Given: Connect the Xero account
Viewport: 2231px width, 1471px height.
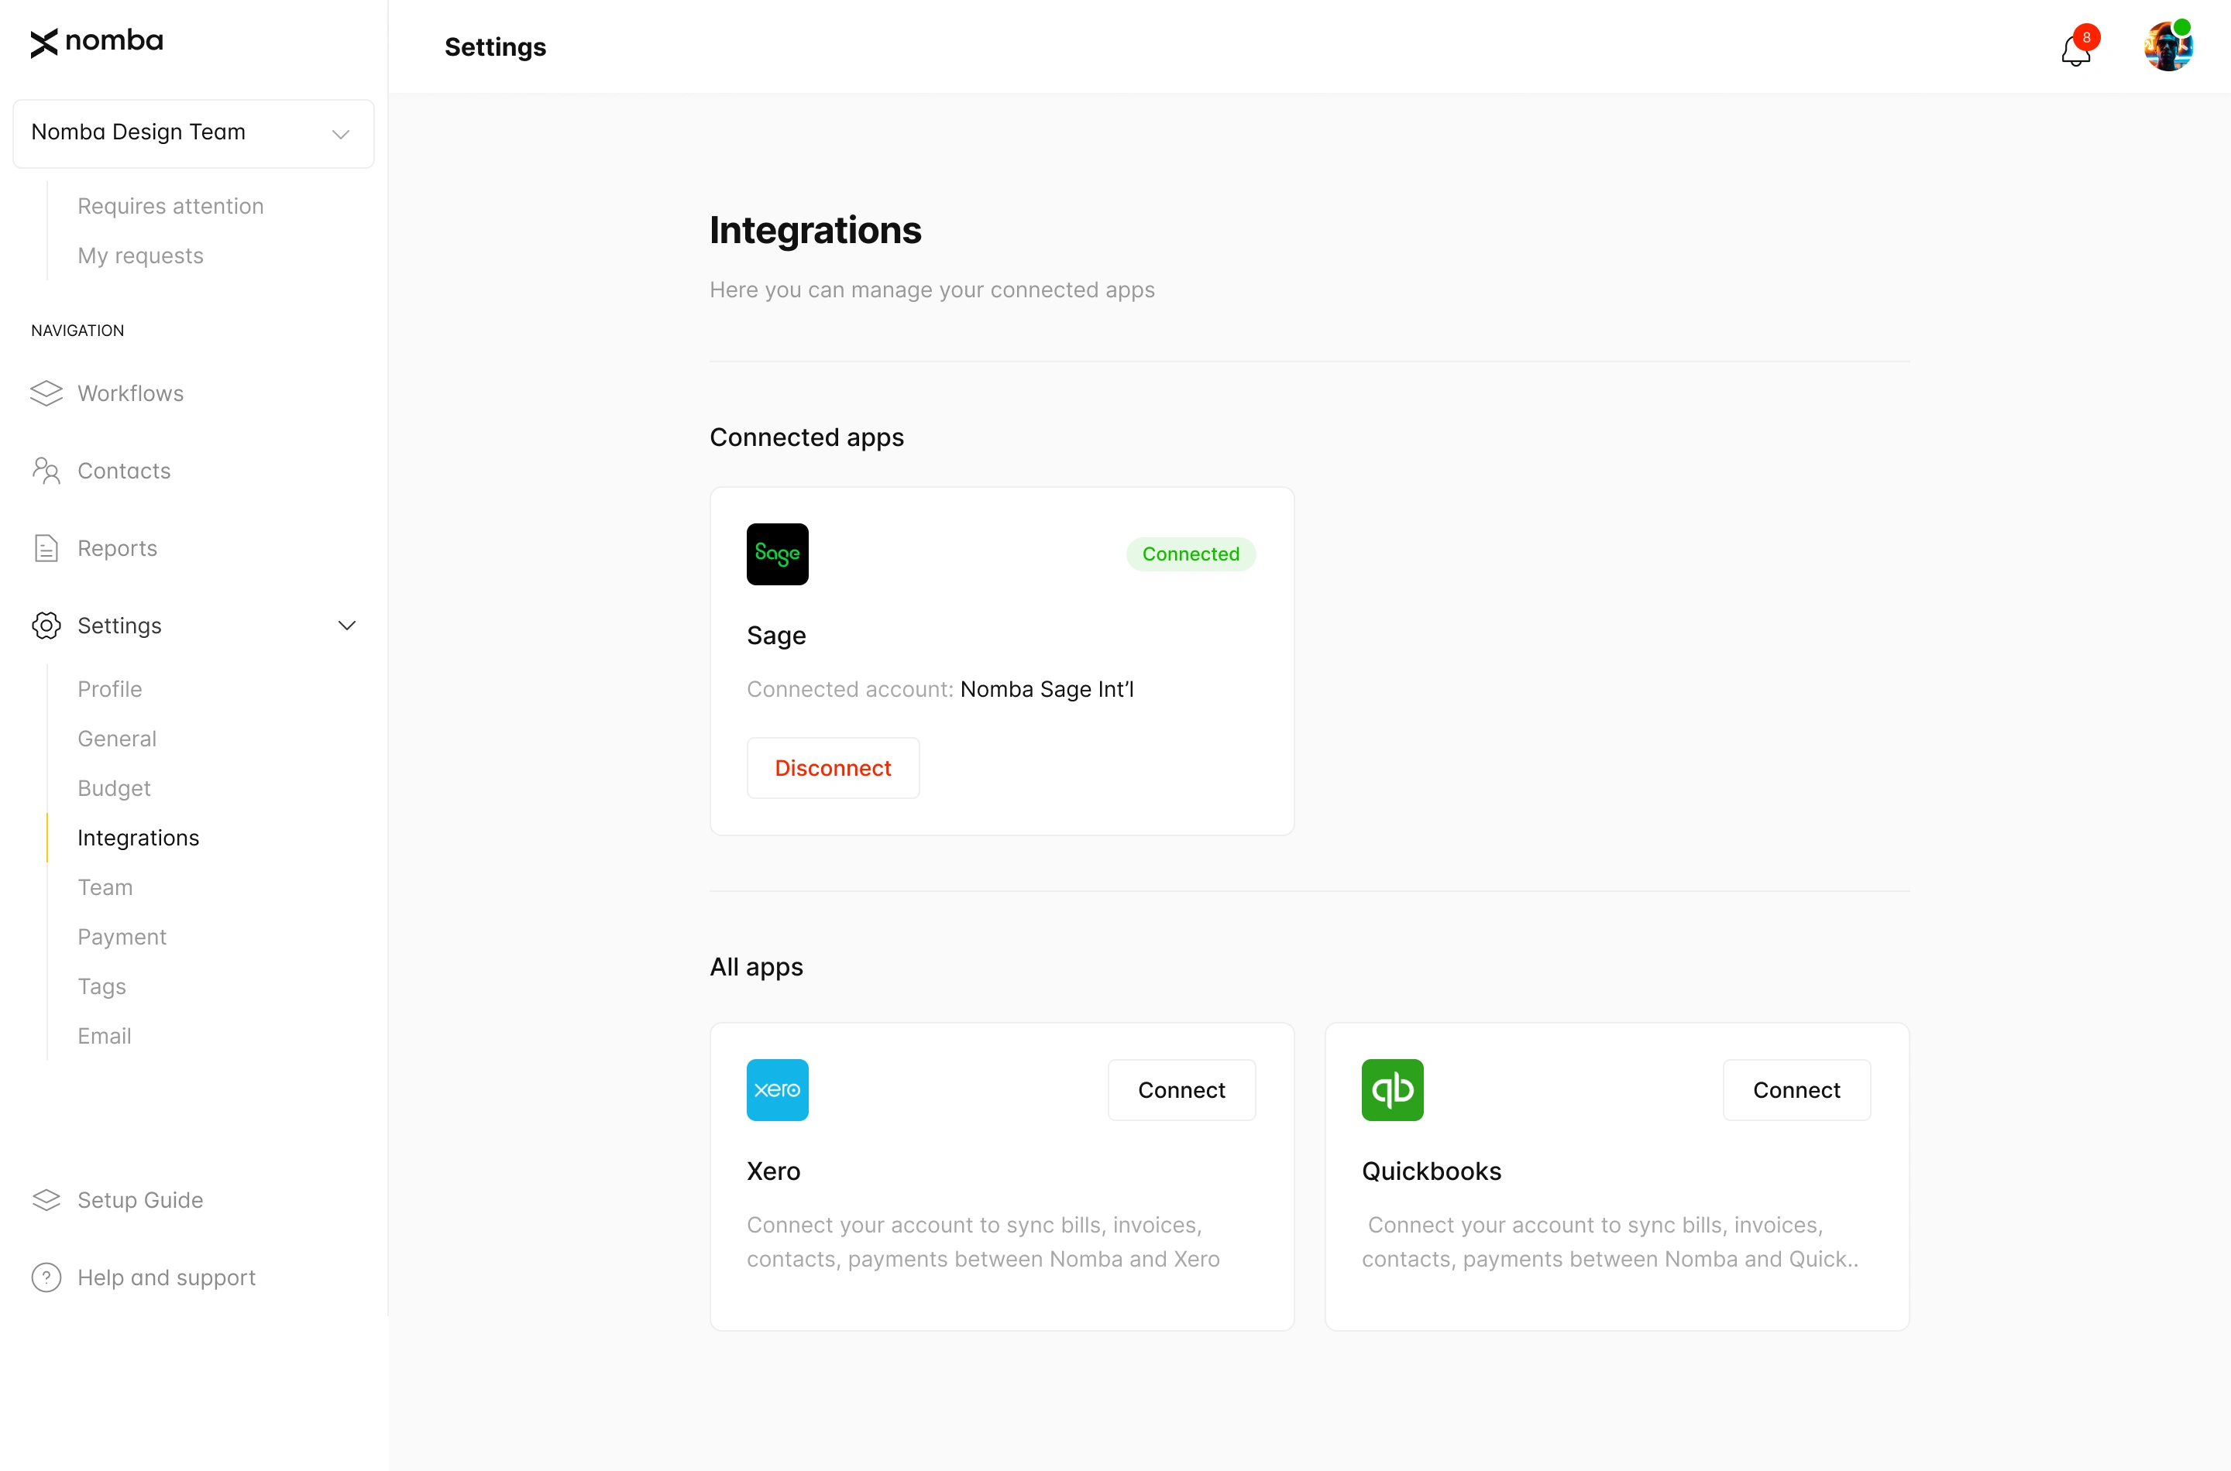Looking at the screenshot, I should click(1181, 1089).
